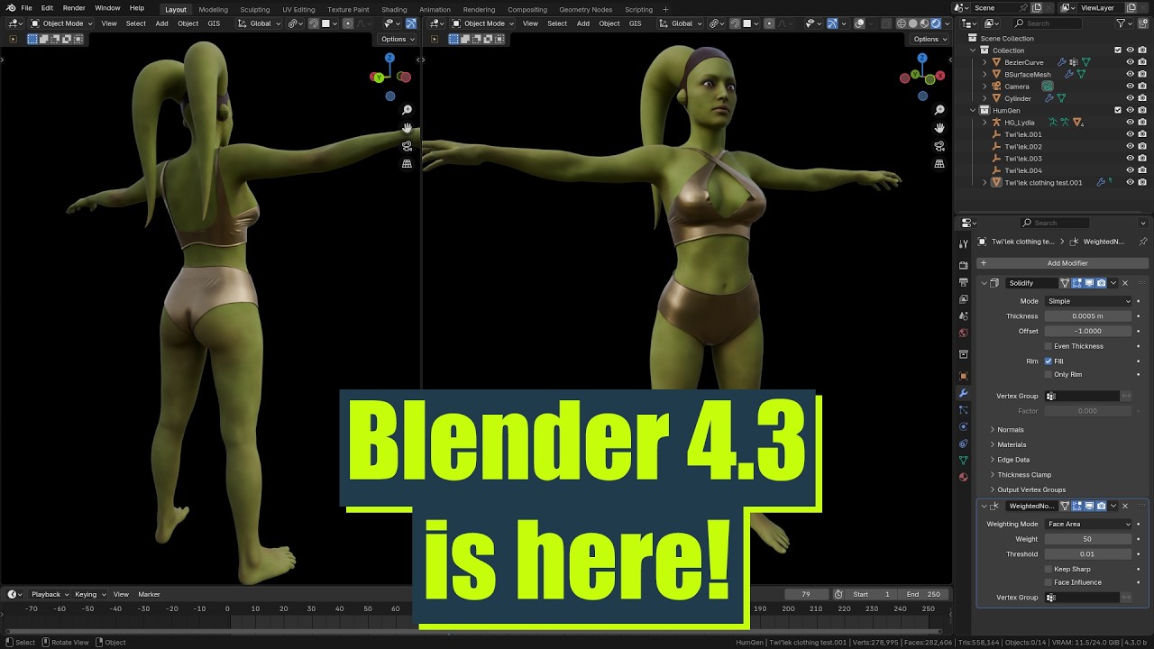This screenshot has height=649, width=1154.
Task: Open the Marker menu in the timeline
Action: (x=149, y=594)
